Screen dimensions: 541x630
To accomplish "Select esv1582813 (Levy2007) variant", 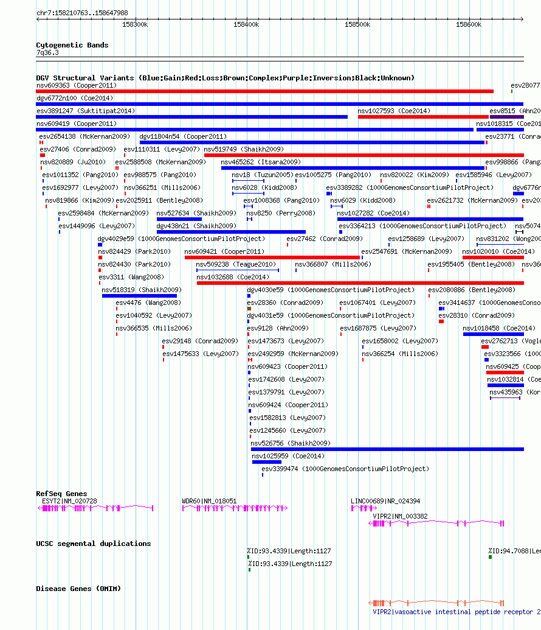I will click(x=288, y=418).
